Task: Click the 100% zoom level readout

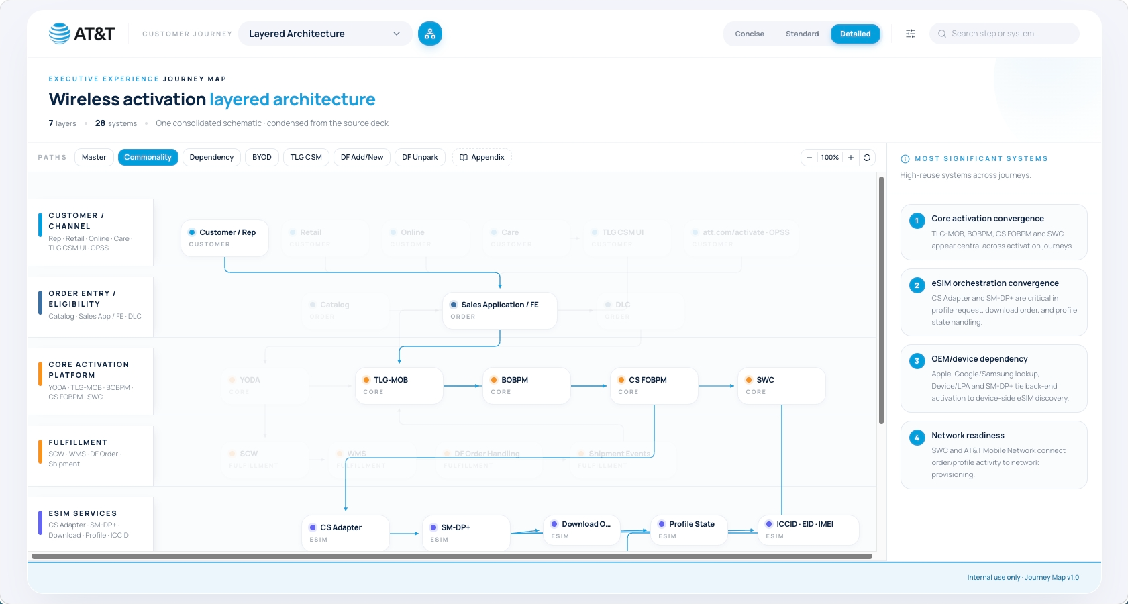Action: (830, 158)
